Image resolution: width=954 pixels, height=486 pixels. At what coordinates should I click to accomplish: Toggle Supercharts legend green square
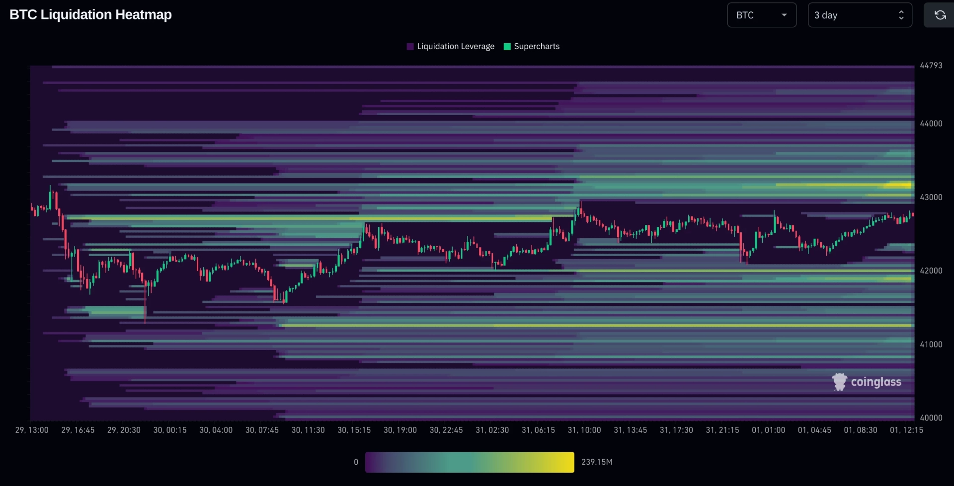507,46
